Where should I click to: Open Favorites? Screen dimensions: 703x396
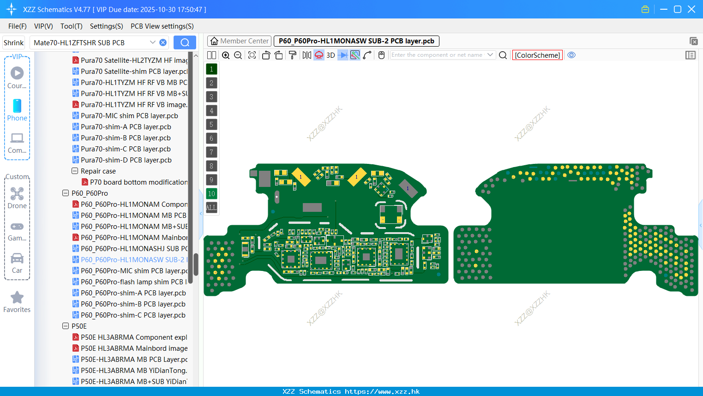coord(17,302)
